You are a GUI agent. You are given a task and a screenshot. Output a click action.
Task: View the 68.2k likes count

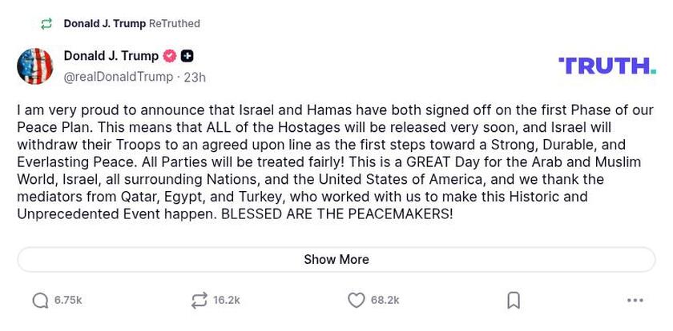(x=385, y=301)
